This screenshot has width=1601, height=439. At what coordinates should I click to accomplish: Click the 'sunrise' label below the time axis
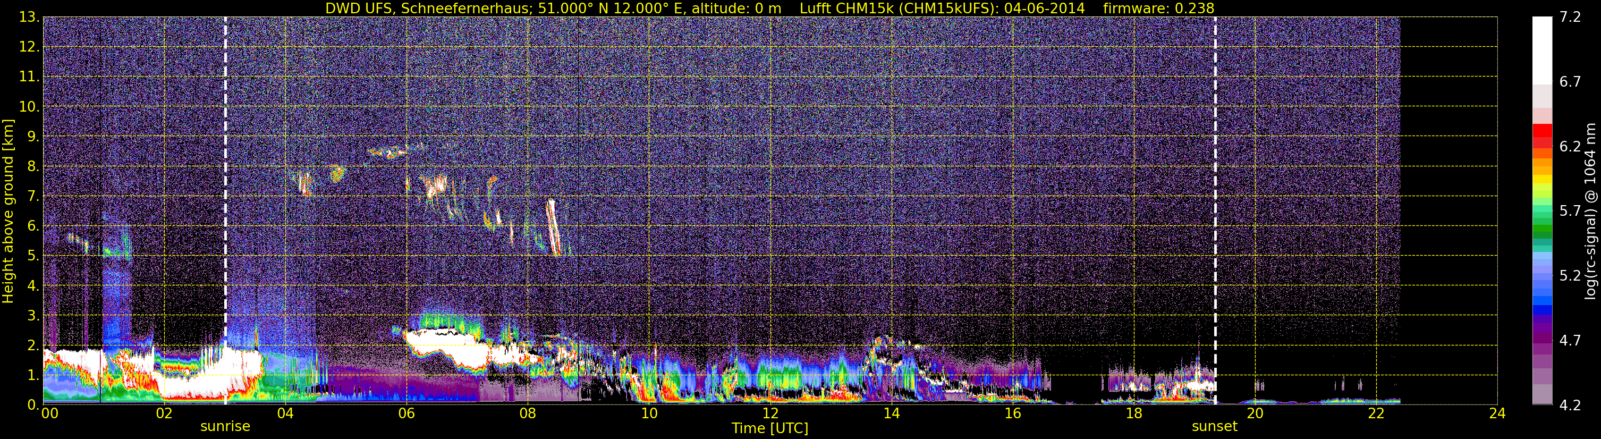(x=225, y=426)
